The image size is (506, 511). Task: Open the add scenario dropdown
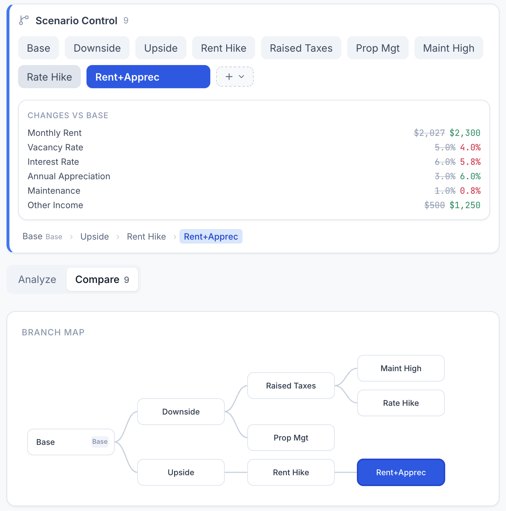tap(235, 77)
